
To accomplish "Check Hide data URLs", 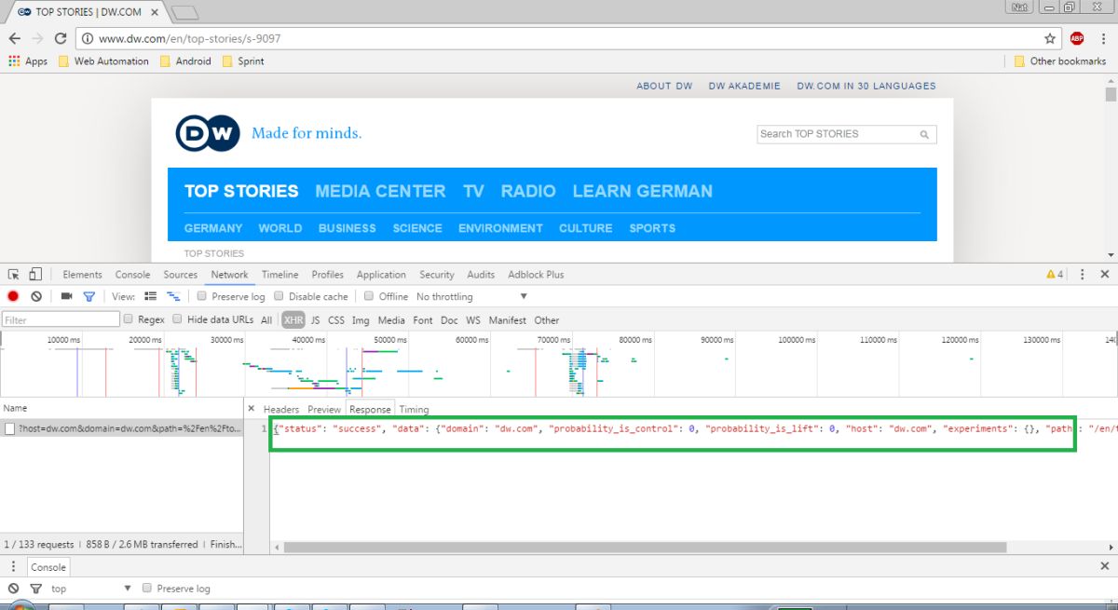I will [x=178, y=319].
